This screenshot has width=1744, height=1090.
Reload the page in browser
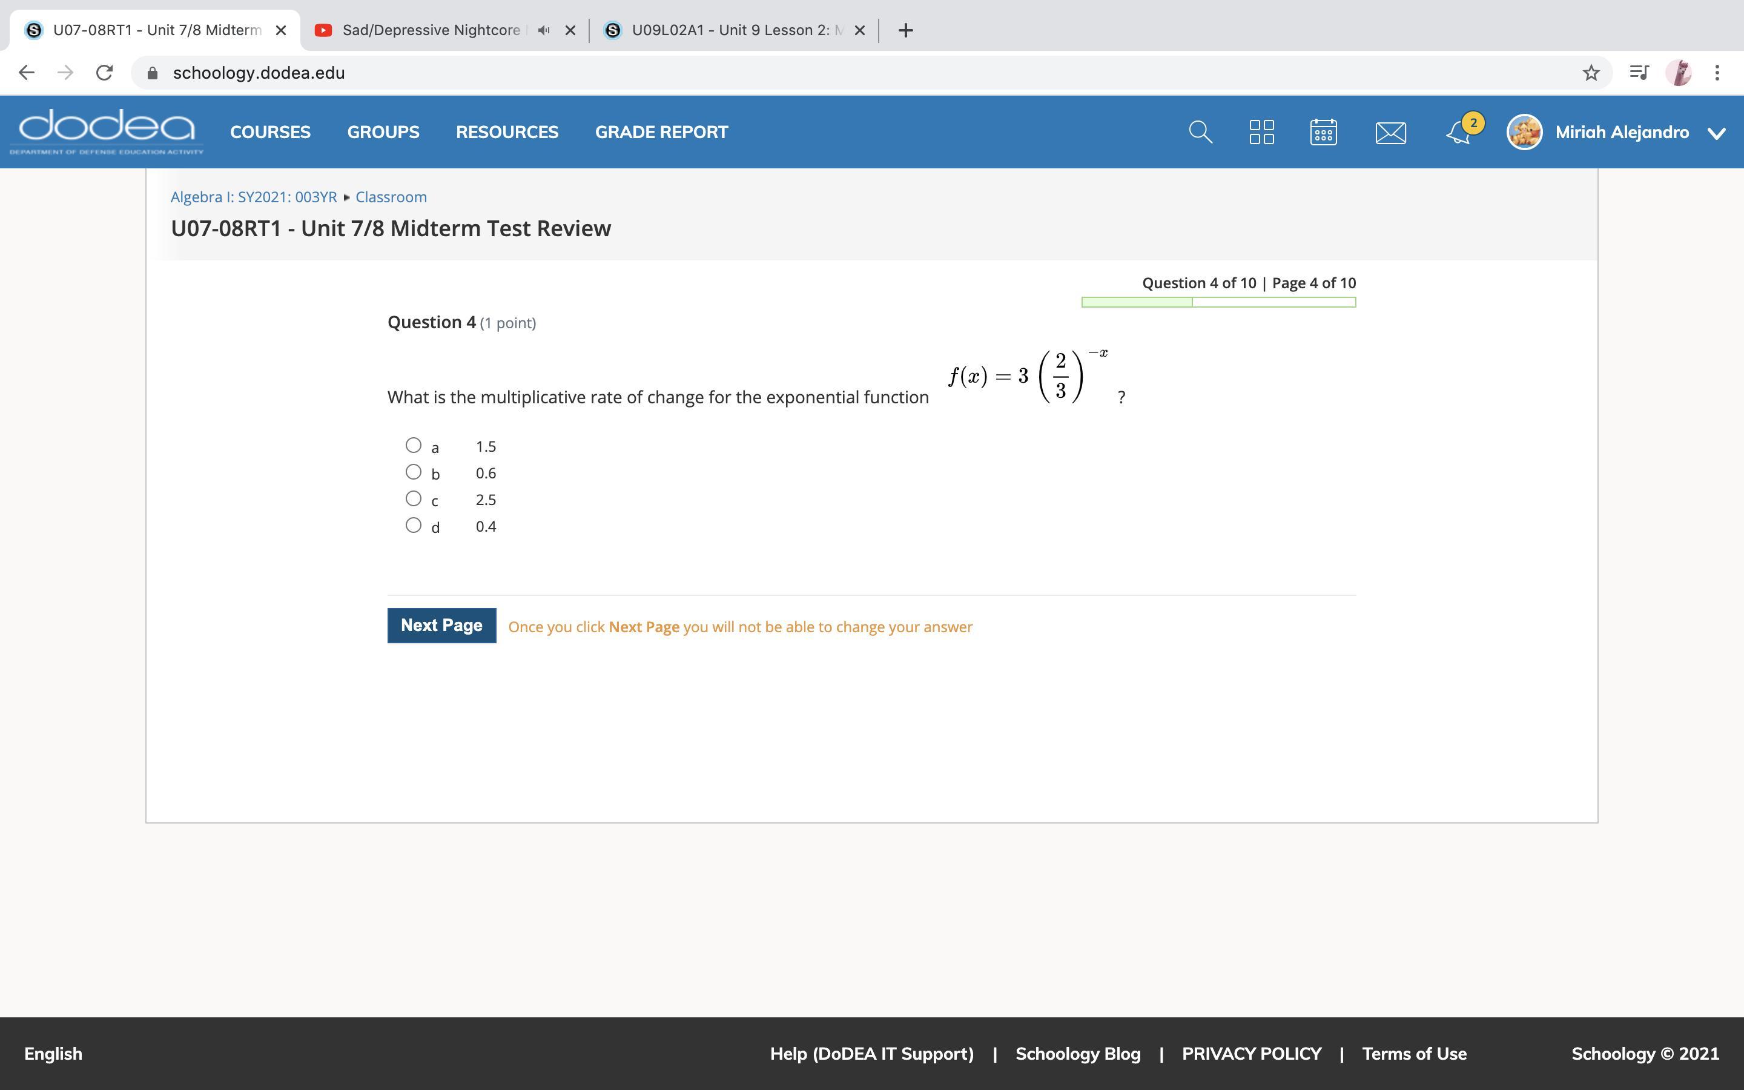(105, 73)
